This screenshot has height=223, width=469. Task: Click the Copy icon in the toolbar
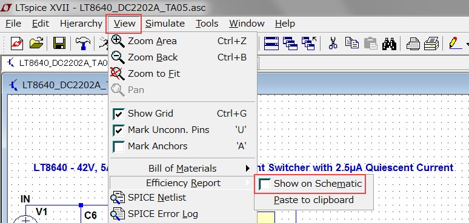point(351,43)
